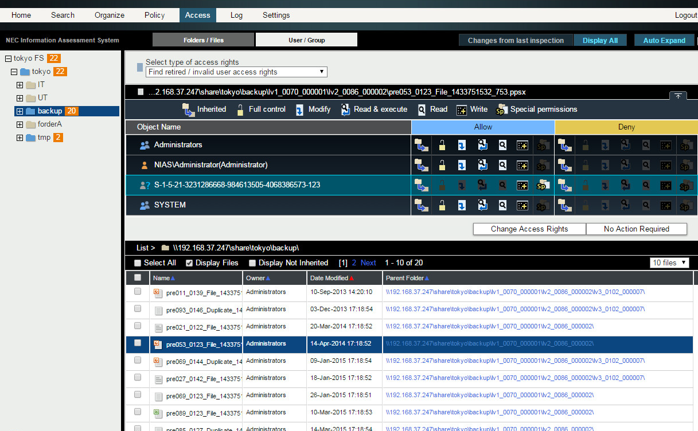Image resolution: width=698 pixels, height=431 pixels.
Task: Open the Policy menu
Action: (154, 15)
